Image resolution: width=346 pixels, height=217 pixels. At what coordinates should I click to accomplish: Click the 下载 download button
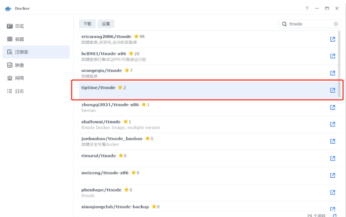[87, 24]
